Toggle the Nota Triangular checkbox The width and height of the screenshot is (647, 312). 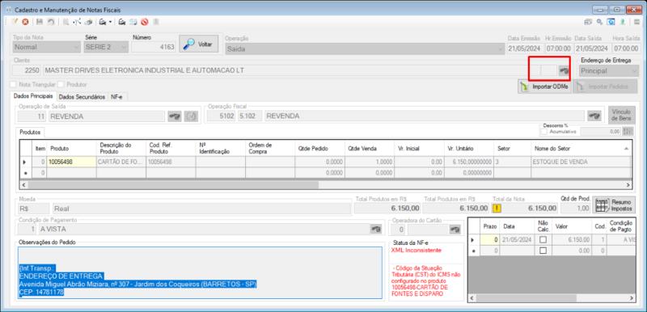coord(13,84)
